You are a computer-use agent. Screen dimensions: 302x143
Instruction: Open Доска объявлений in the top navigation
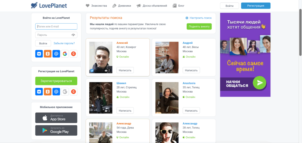tap(152, 6)
